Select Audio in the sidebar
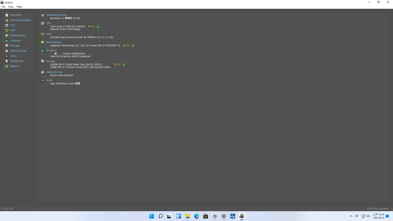The width and height of the screenshot is (393, 221). click(x=13, y=56)
